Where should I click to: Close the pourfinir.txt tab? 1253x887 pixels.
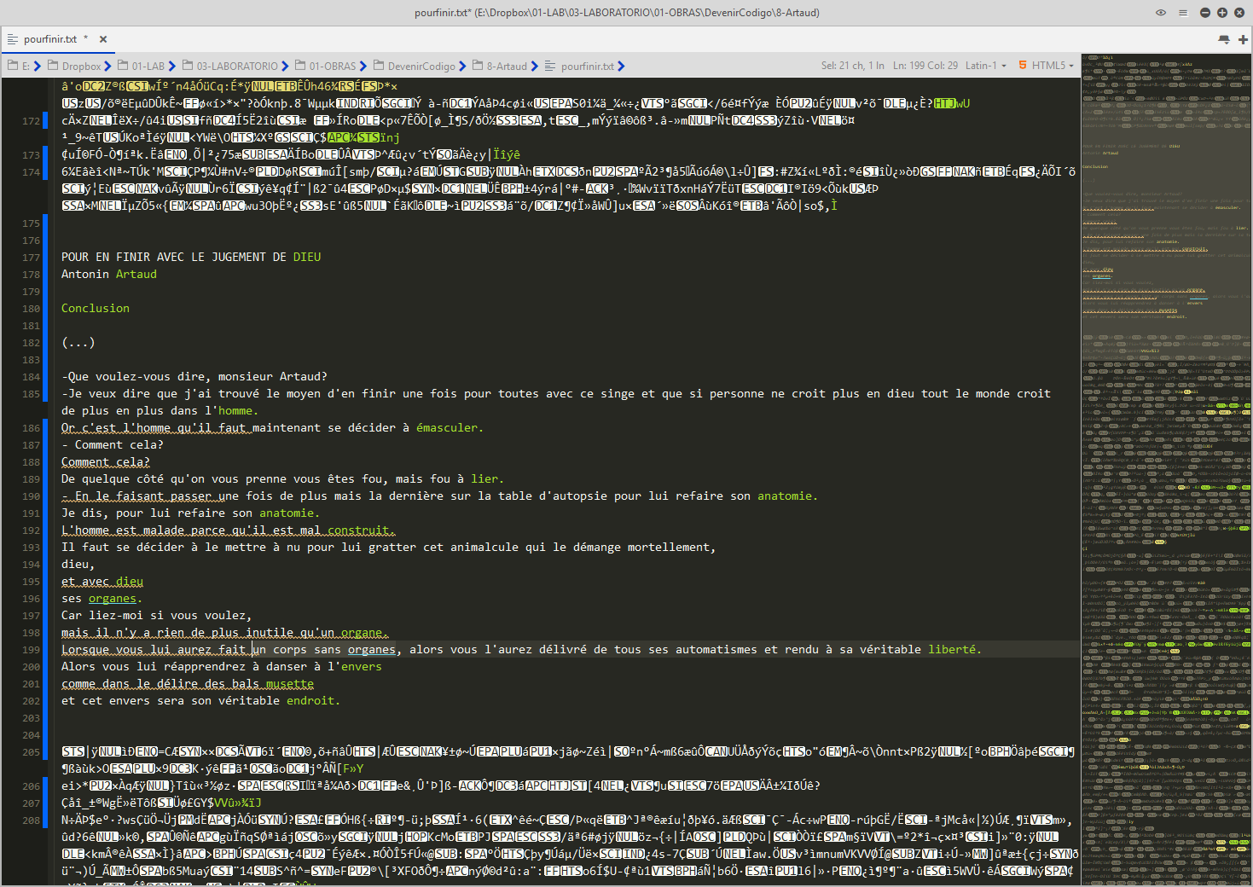click(103, 39)
